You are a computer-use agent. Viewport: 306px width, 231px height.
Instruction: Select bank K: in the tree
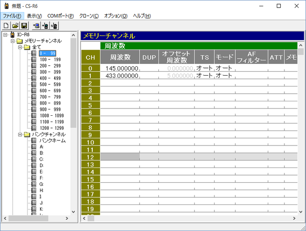point(41,209)
